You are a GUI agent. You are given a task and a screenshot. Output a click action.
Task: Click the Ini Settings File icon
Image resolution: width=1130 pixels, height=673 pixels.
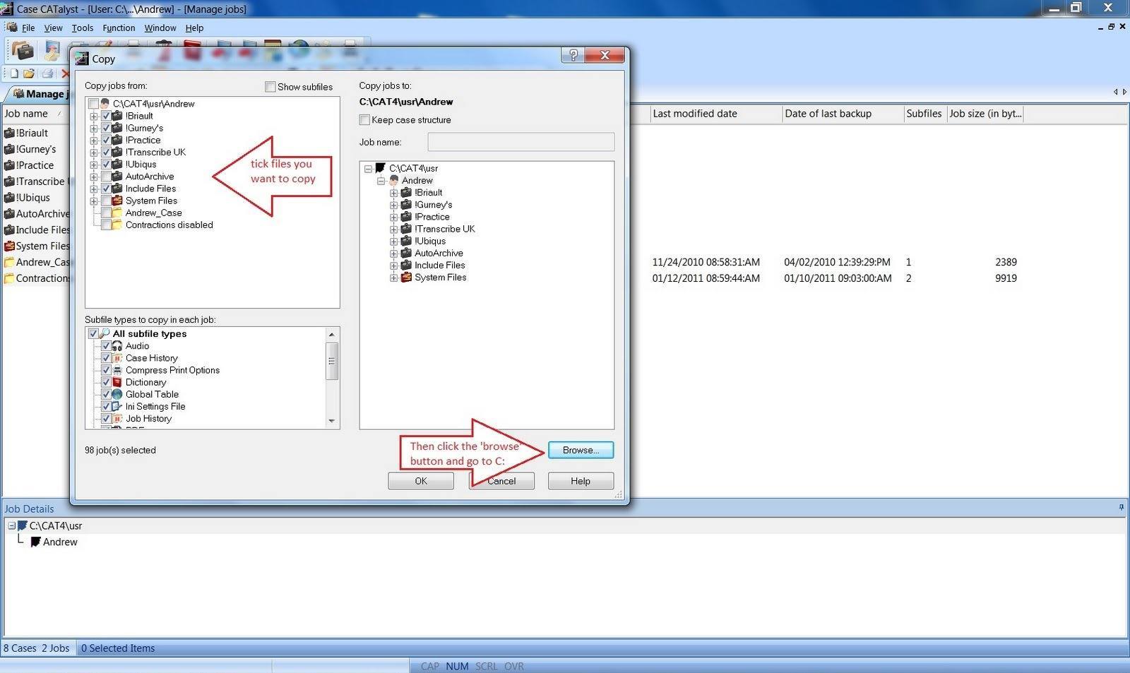tap(117, 406)
